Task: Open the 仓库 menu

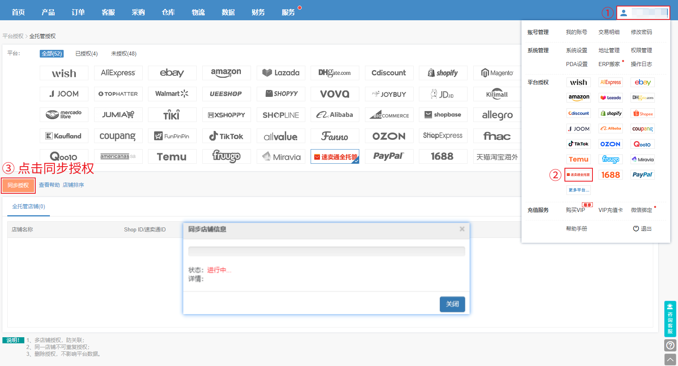Action: coord(168,12)
